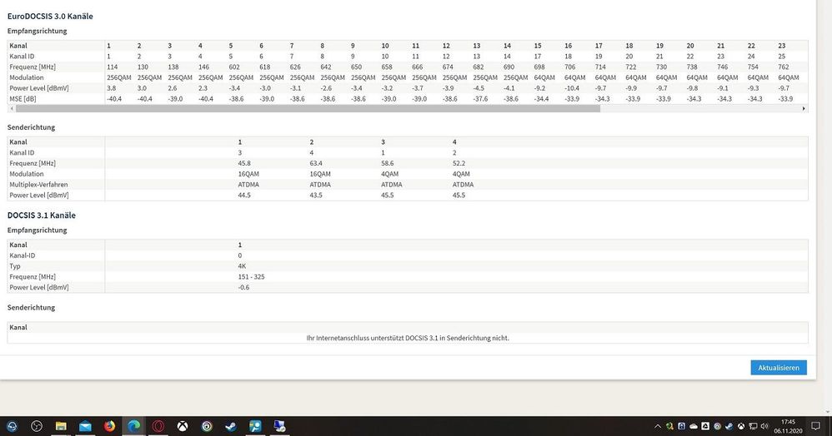Select the DOCSIS 3.1 type value 4K

242,266
